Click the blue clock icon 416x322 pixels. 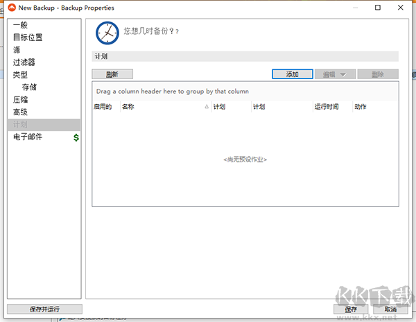pyautogui.click(x=107, y=33)
